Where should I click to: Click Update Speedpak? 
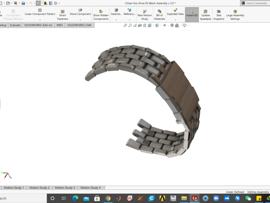tap(205, 15)
